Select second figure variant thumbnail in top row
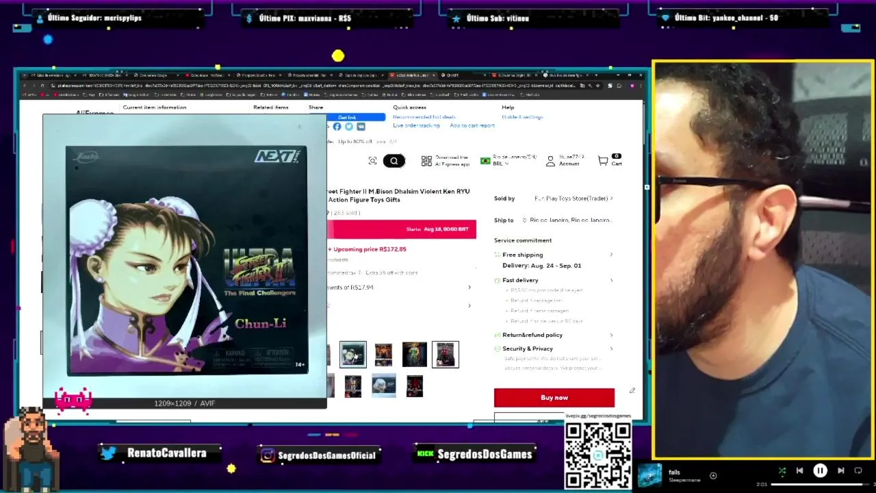 click(x=384, y=355)
